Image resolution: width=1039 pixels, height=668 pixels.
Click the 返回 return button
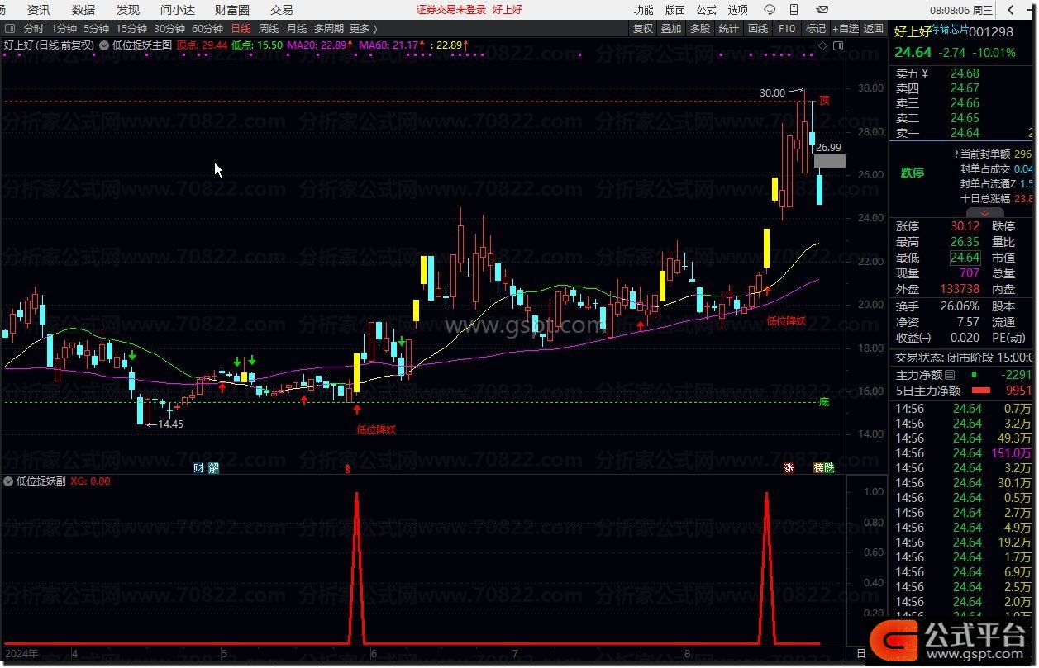[x=874, y=28]
